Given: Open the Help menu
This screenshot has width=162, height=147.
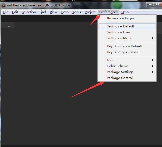Looking at the screenshot, I should pos(125,12).
